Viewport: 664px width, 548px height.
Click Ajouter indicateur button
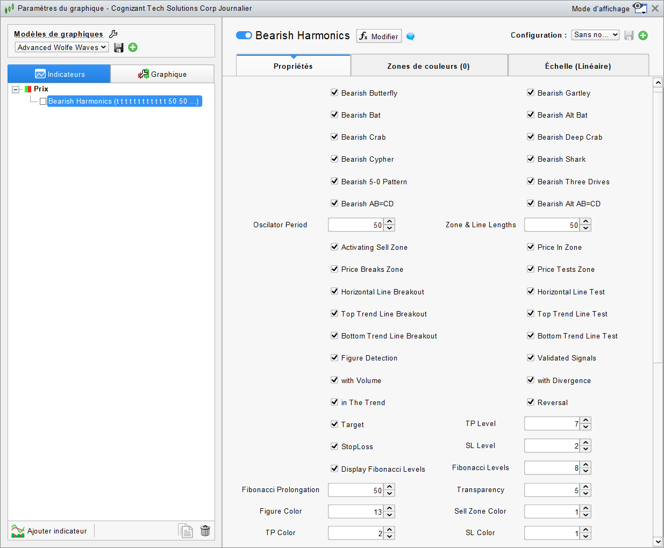click(49, 531)
